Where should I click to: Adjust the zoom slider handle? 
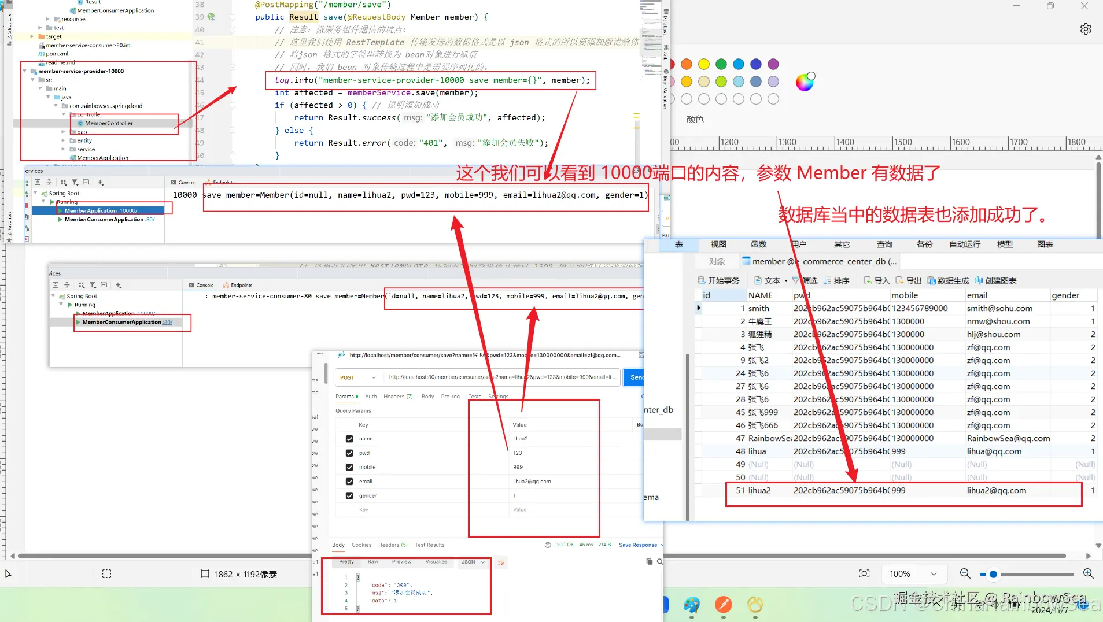coord(993,574)
